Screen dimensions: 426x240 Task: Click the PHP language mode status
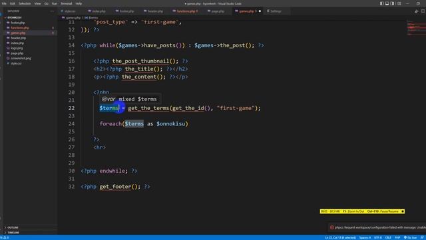pyautogui.click(x=397, y=237)
